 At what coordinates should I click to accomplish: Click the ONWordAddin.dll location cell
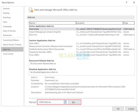[x=98, y=49]
